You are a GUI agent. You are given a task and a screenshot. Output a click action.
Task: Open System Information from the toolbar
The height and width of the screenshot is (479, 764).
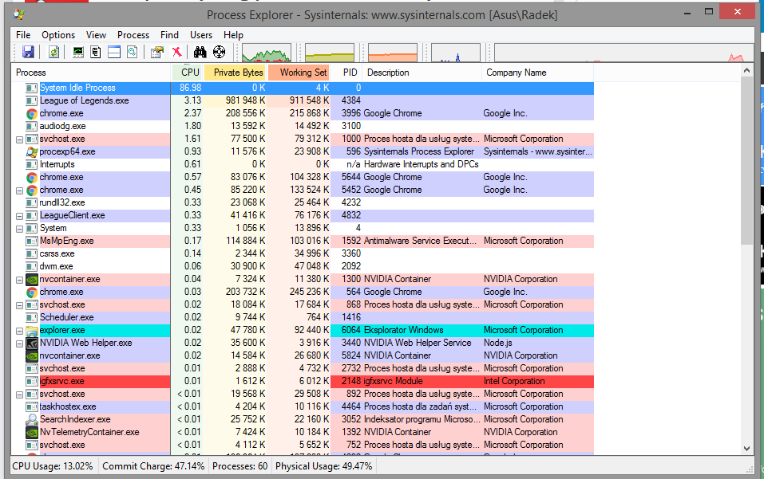[x=78, y=52]
